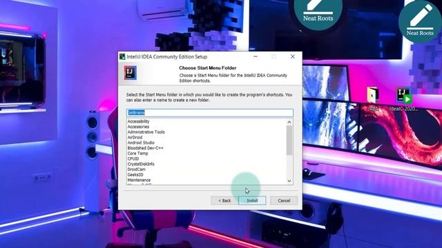
Task: Select the JAVA folder desktop icon
Action: [x=373, y=99]
